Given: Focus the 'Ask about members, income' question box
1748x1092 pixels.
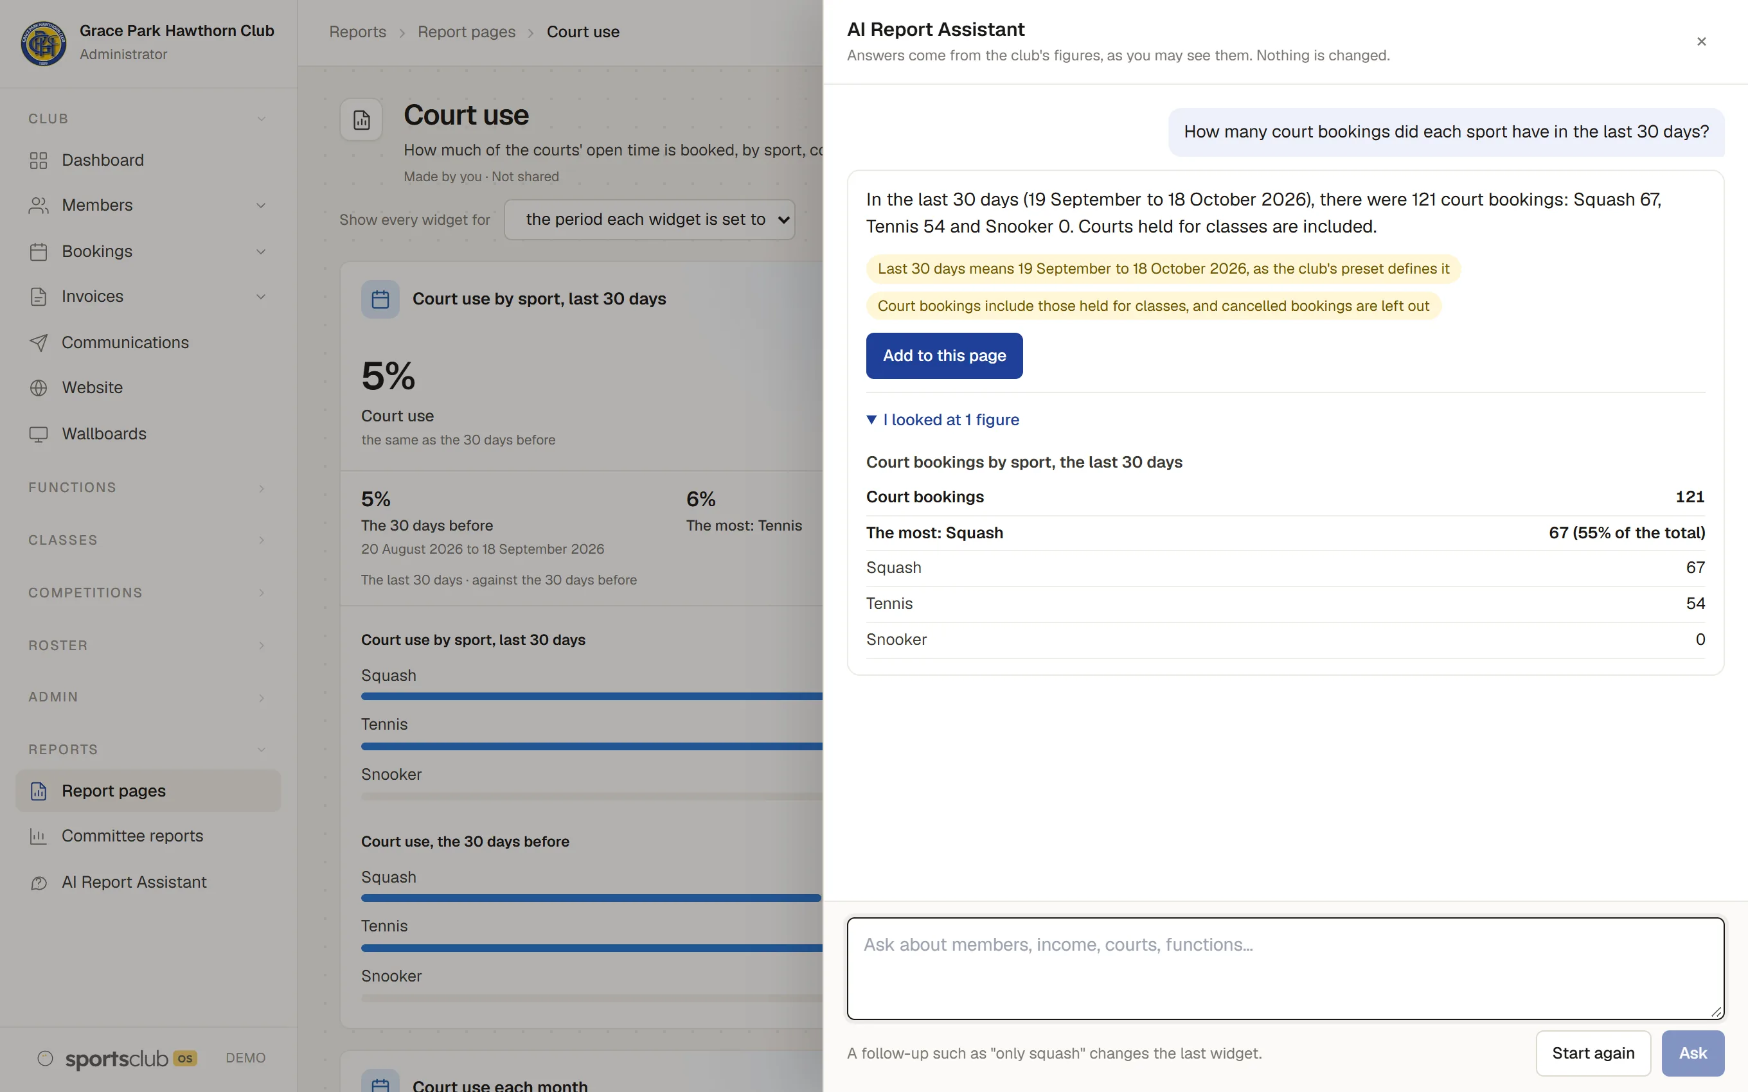Looking at the screenshot, I should pos(1285,969).
